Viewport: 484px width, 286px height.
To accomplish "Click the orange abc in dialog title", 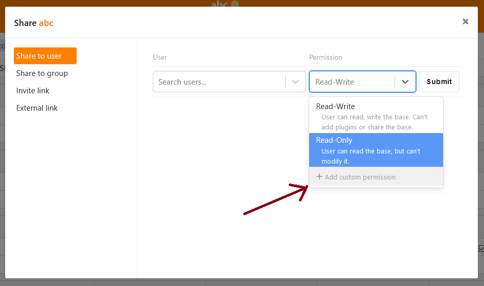I will (x=46, y=23).
